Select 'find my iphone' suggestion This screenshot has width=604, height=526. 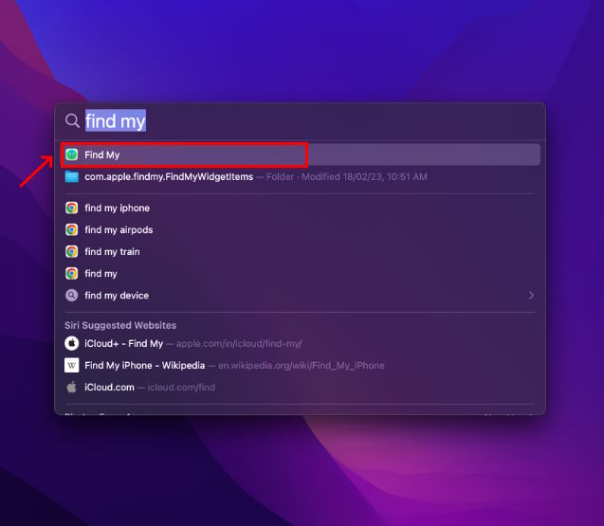coord(301,208)
